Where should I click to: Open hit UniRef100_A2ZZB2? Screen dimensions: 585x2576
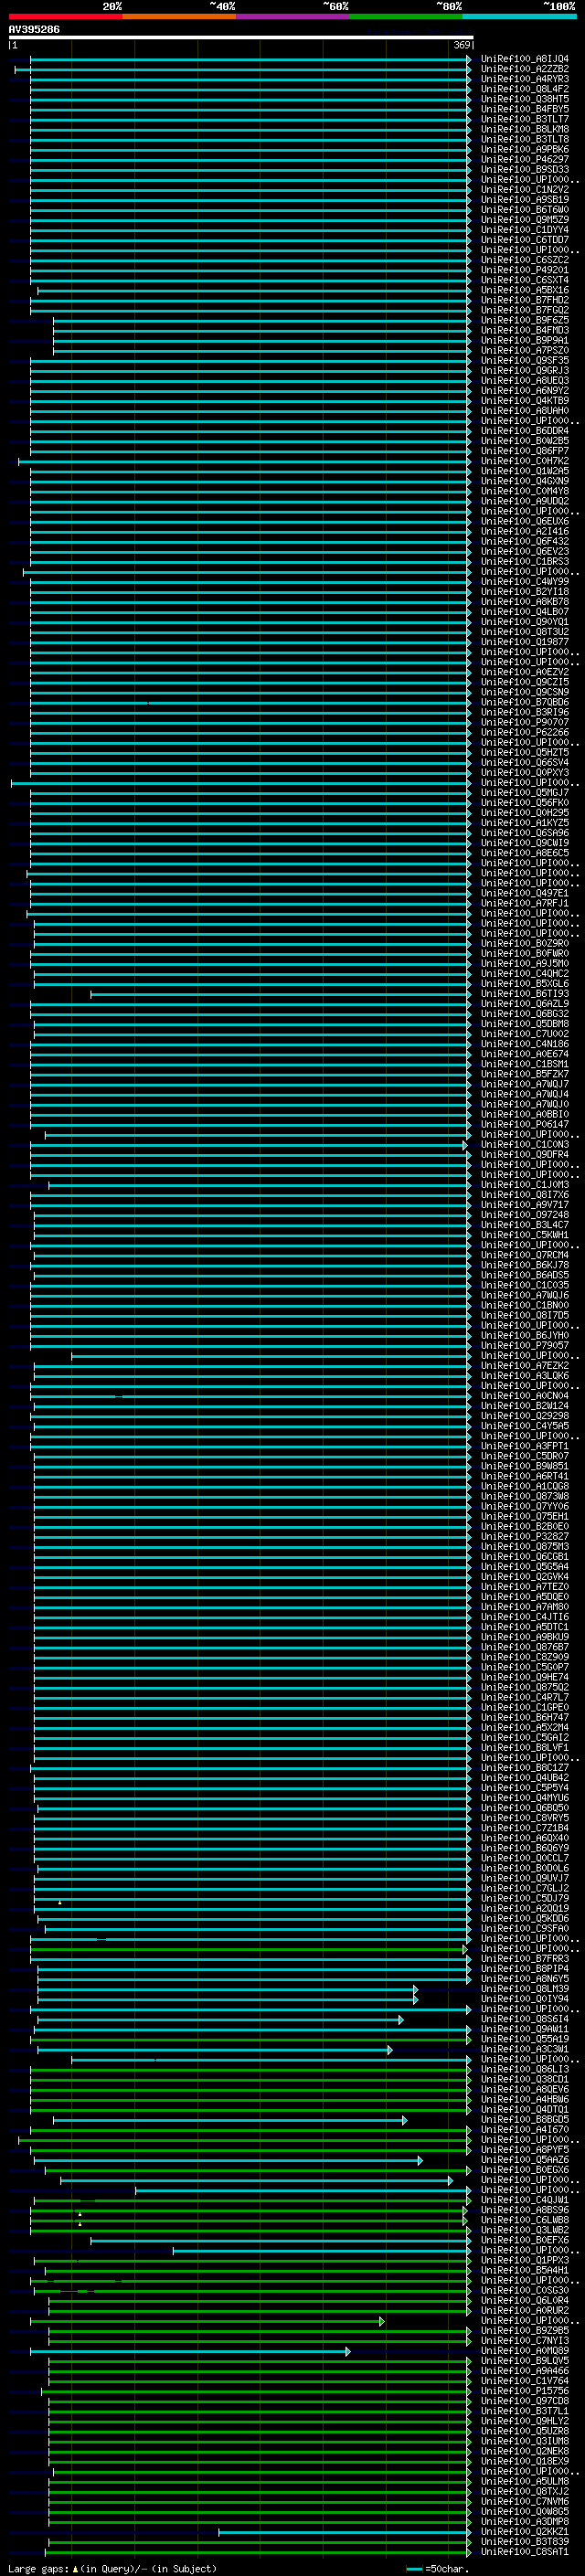pos(525,69)
